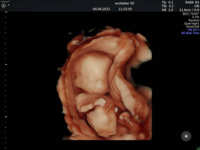Image resolution: width=200 pixels, height=150 pixels.
Task: Click the light source direction sphere icon
Action: point(186,136)
